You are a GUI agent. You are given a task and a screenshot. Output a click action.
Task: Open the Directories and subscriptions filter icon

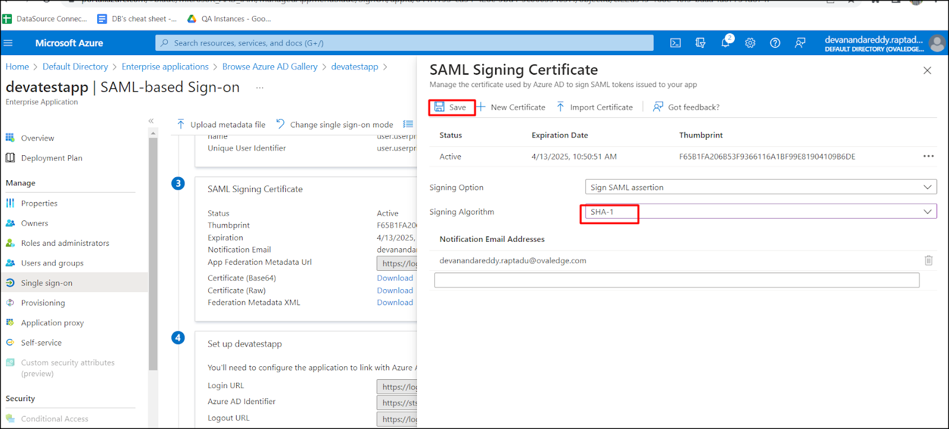pos(700,43)
